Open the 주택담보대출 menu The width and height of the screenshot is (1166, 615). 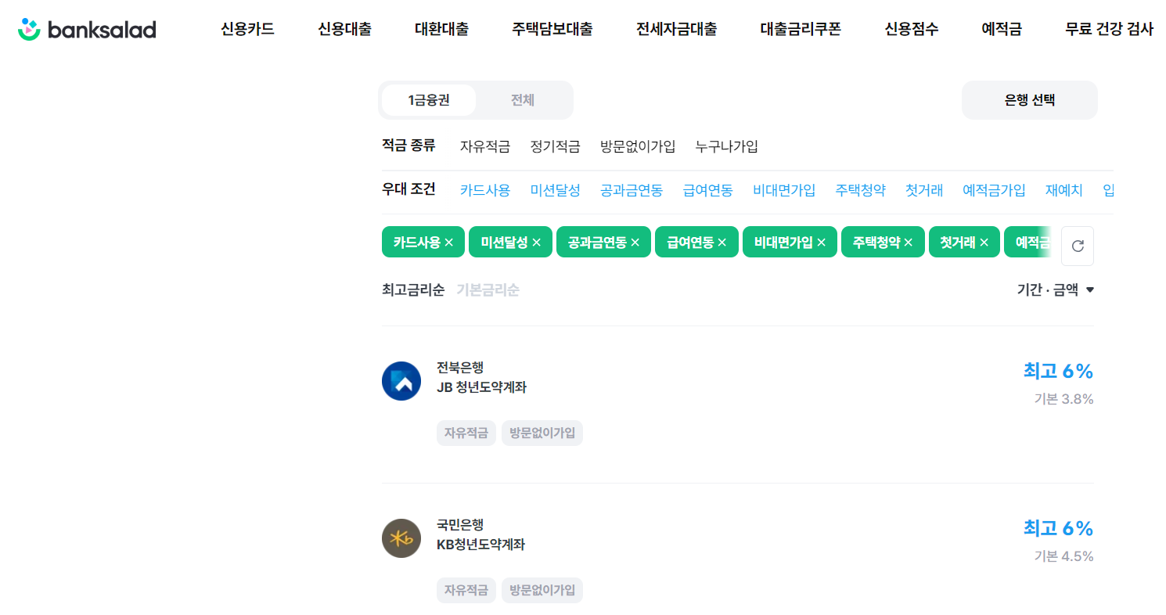[x=552, y=30]
